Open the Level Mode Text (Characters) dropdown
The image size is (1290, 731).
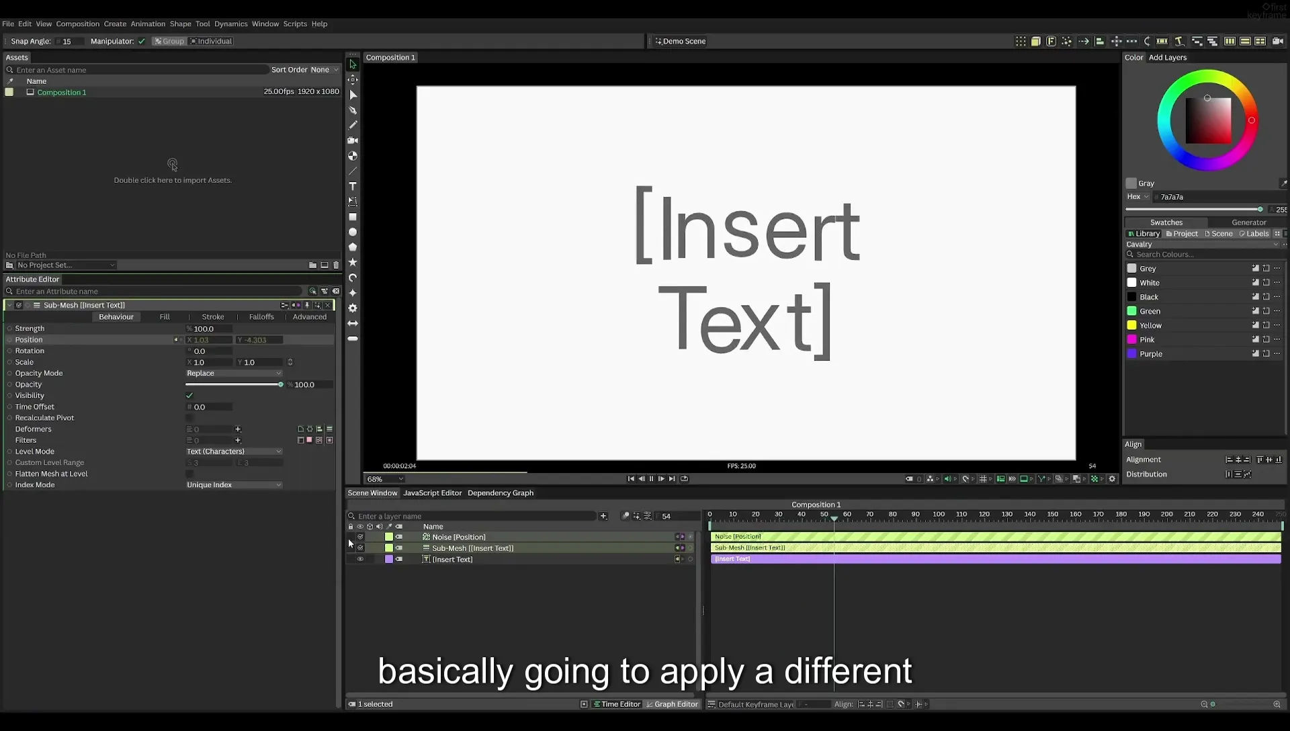tap(234, 451)
